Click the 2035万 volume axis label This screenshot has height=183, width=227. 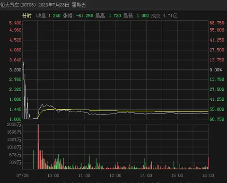coord(14,125)
